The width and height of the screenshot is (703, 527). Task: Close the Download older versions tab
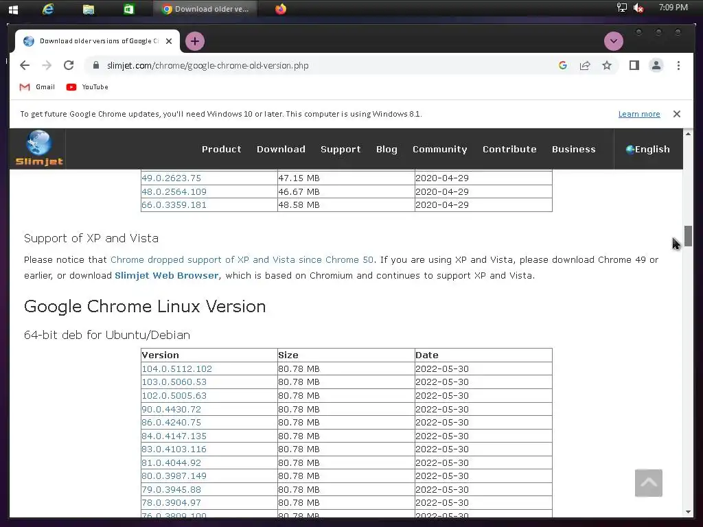pos(169,41)
